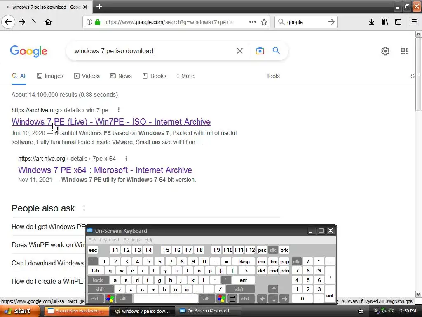Image resolution: width=422 pixels, height=317 pixels.
Task: Run Google search with magnifier icon
Action: [x=276, y=50]
